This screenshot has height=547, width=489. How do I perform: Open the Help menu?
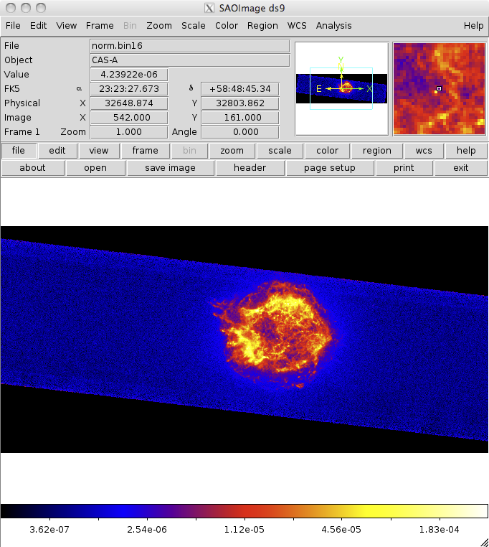[x=473, y=25]
